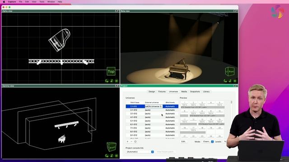This screenshot has width=289, height=162.
Task: Click the Automatic blind level in row 3.1-512
Action: [x=170, y=114]
